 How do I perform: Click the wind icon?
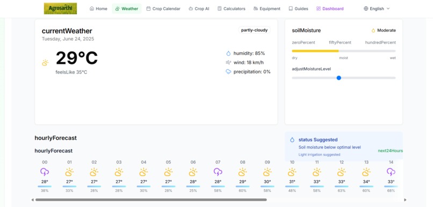[228, 63]
